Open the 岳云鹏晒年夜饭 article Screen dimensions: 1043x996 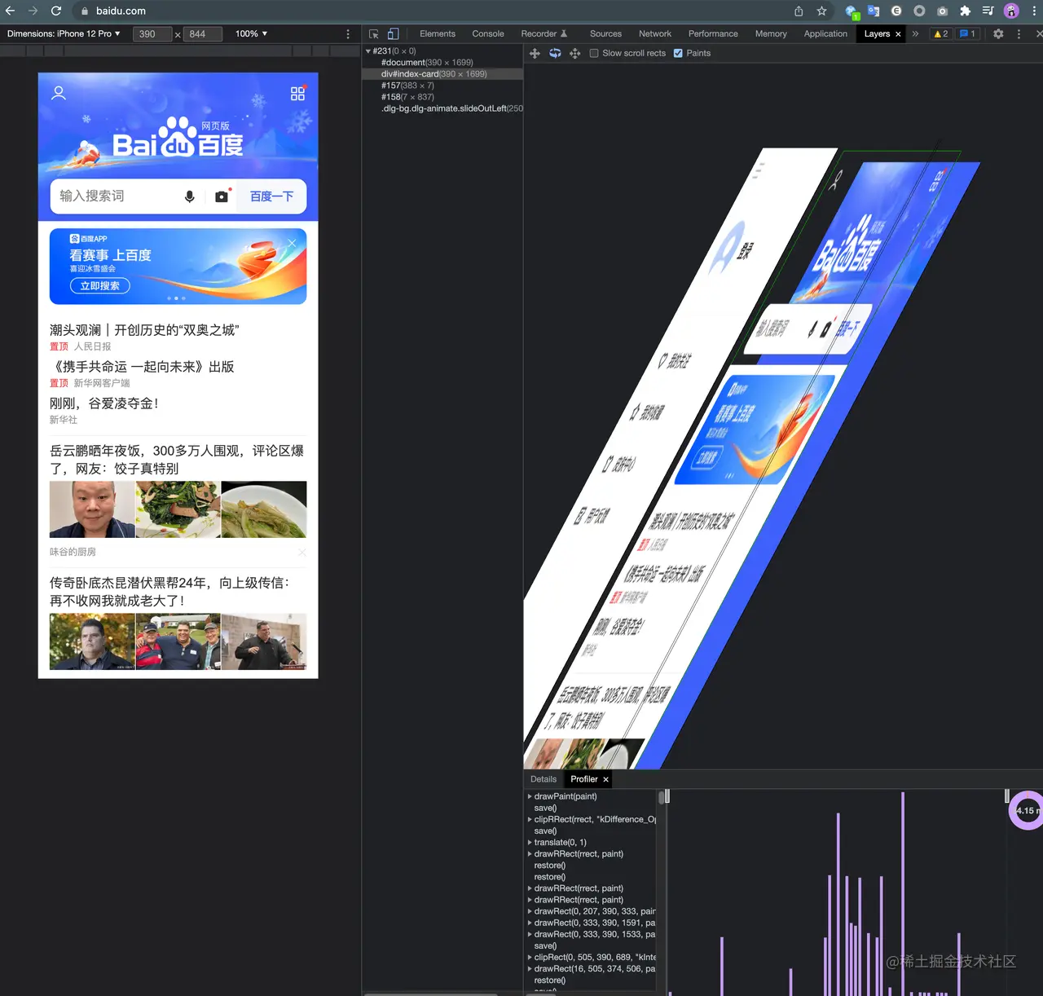pos(177,460)
